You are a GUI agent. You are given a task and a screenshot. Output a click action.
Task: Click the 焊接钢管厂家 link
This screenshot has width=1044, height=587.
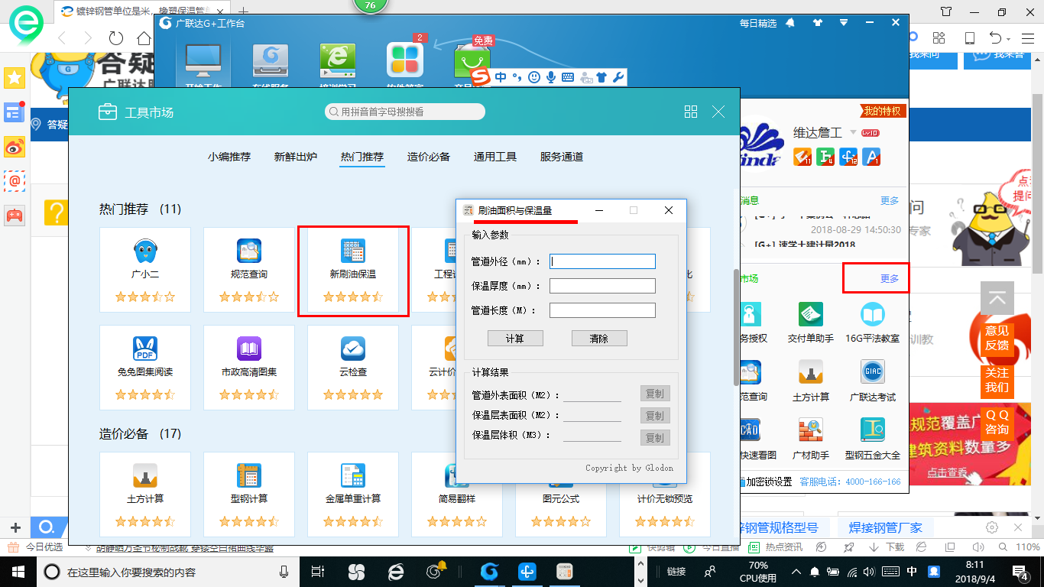click(885, 527)
